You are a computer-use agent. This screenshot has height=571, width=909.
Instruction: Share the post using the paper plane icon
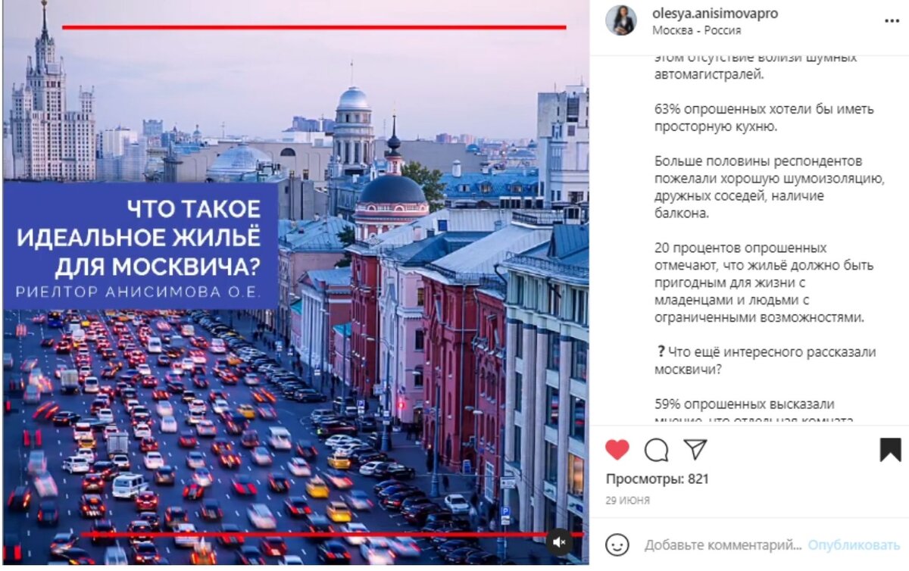point(695,450)
